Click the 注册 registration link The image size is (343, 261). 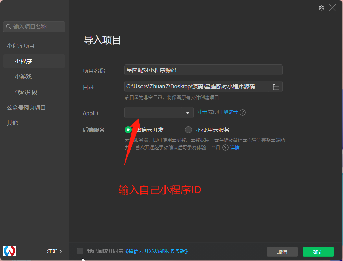tap(202, 112)
